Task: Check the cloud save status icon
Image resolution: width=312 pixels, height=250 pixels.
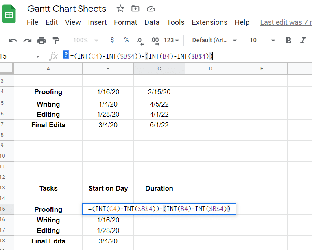Action: click(x=151, y=9)
